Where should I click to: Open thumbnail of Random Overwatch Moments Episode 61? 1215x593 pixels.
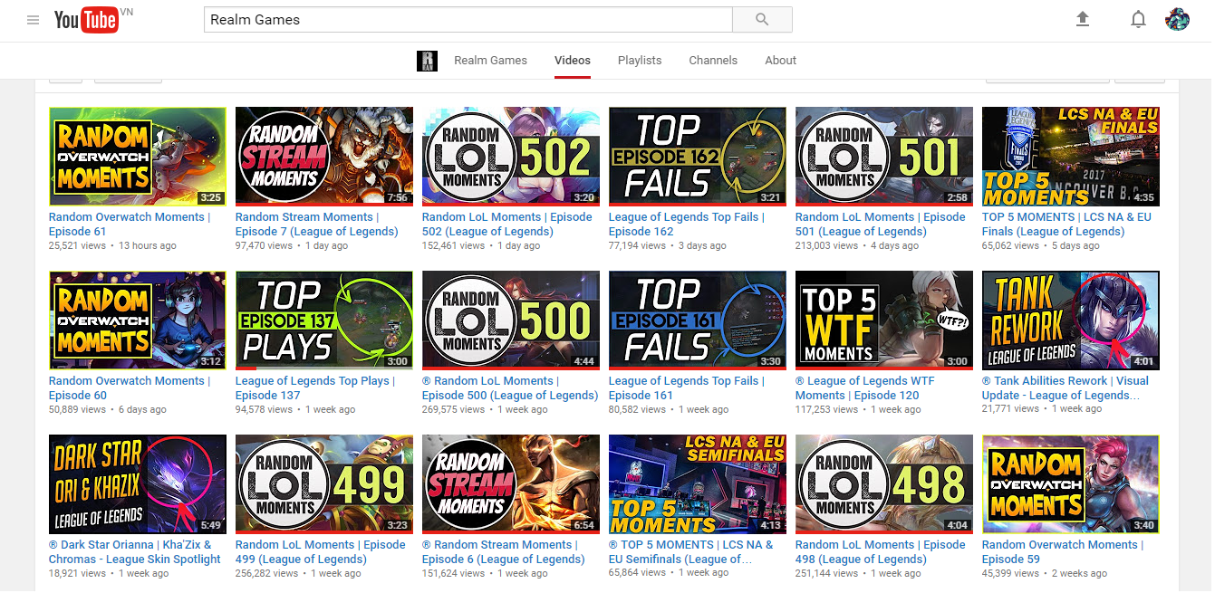pyautogui.click(x=138, y=157)
